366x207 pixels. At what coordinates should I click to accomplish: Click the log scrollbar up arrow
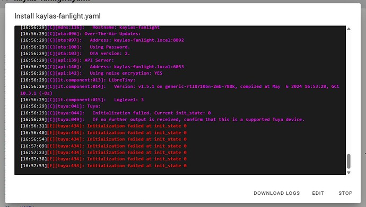pyautogui.click(x=348, y=29)
